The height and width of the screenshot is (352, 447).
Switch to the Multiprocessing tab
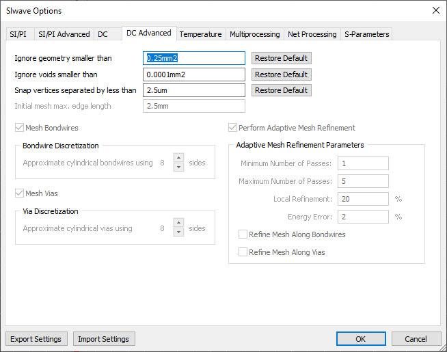point(255,34)
